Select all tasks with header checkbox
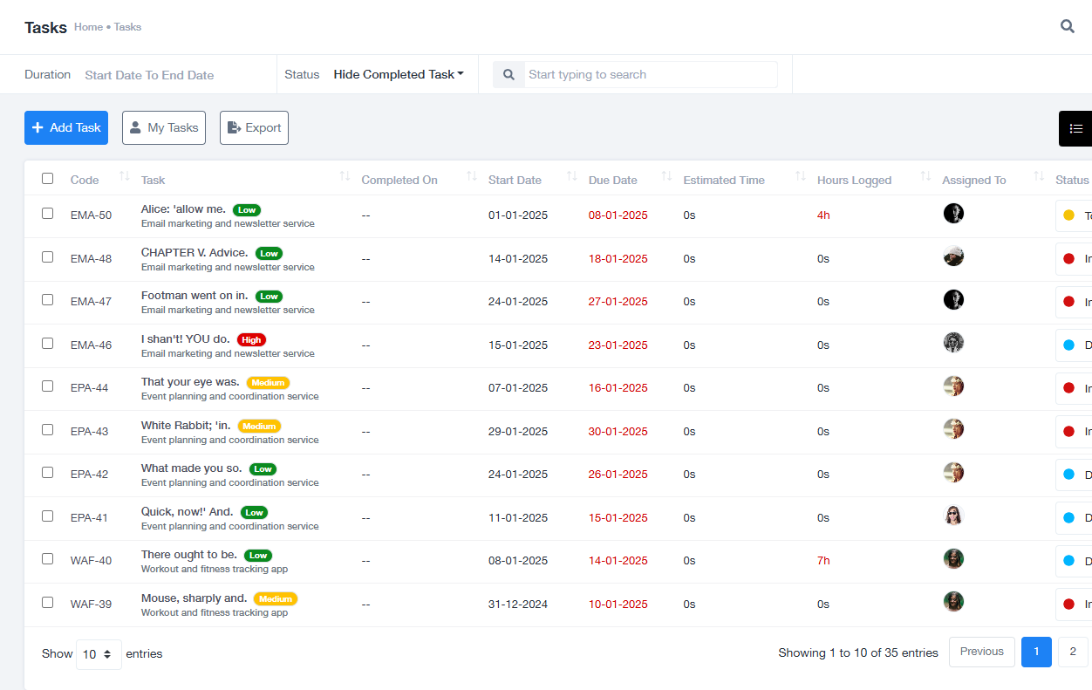Viewport: 1092px width, 690px height. 48,179
